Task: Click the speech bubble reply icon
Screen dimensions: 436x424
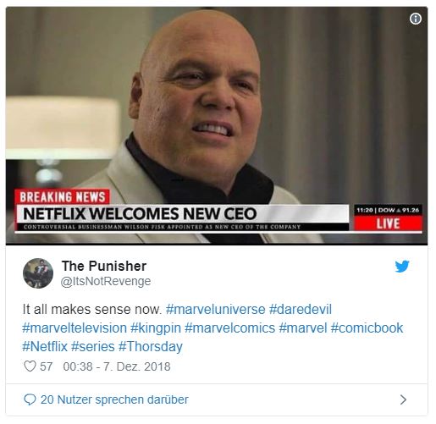Action: pos(30,399)
